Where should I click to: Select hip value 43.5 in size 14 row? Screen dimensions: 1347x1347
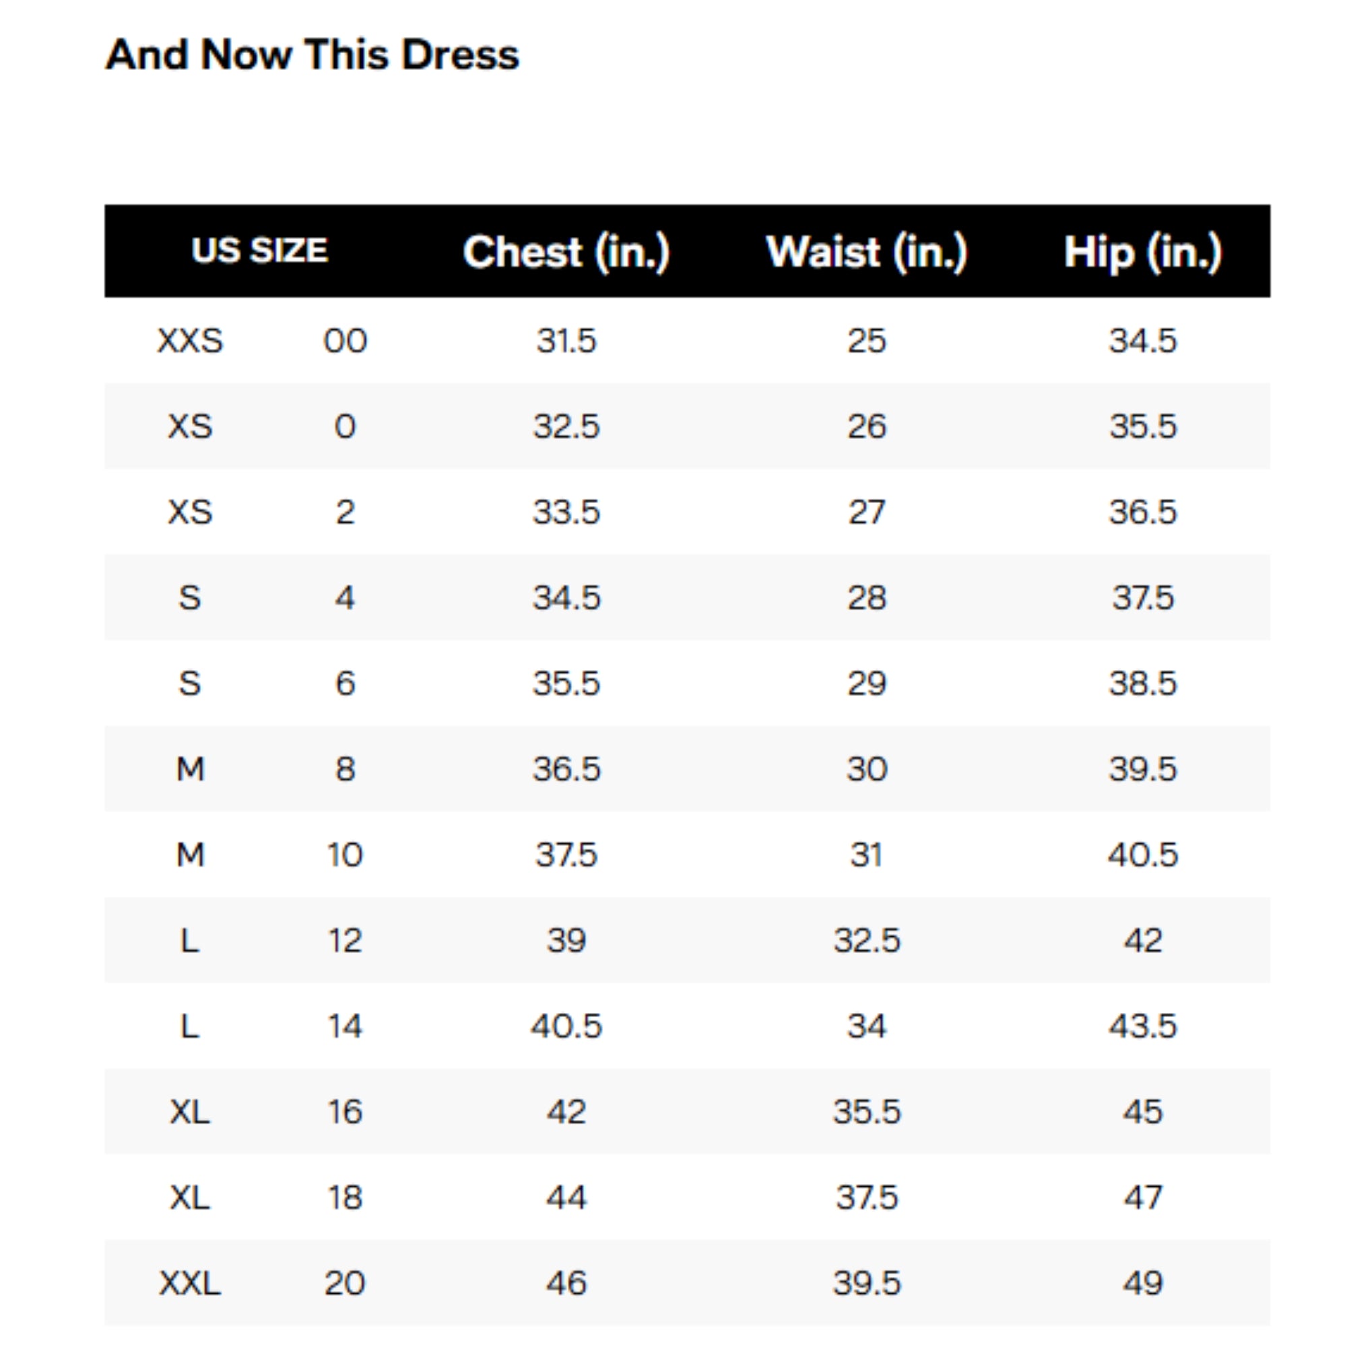click(1143, 1026)
